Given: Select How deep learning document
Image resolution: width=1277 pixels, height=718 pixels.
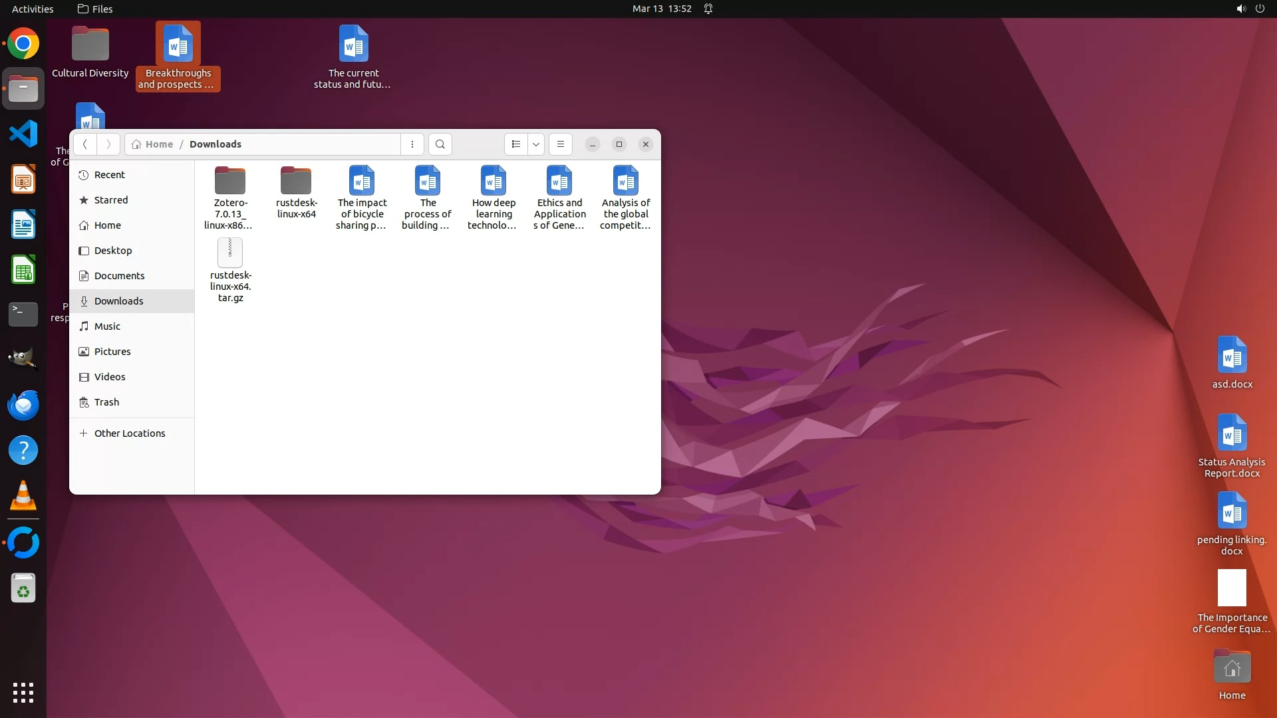Looking at the screenshot, I should [494, 181].
